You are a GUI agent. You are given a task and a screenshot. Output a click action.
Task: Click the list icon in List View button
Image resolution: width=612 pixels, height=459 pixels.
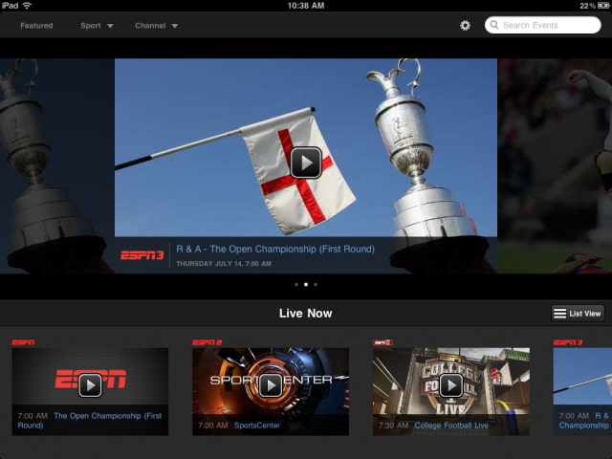click(x=559, y=314)
